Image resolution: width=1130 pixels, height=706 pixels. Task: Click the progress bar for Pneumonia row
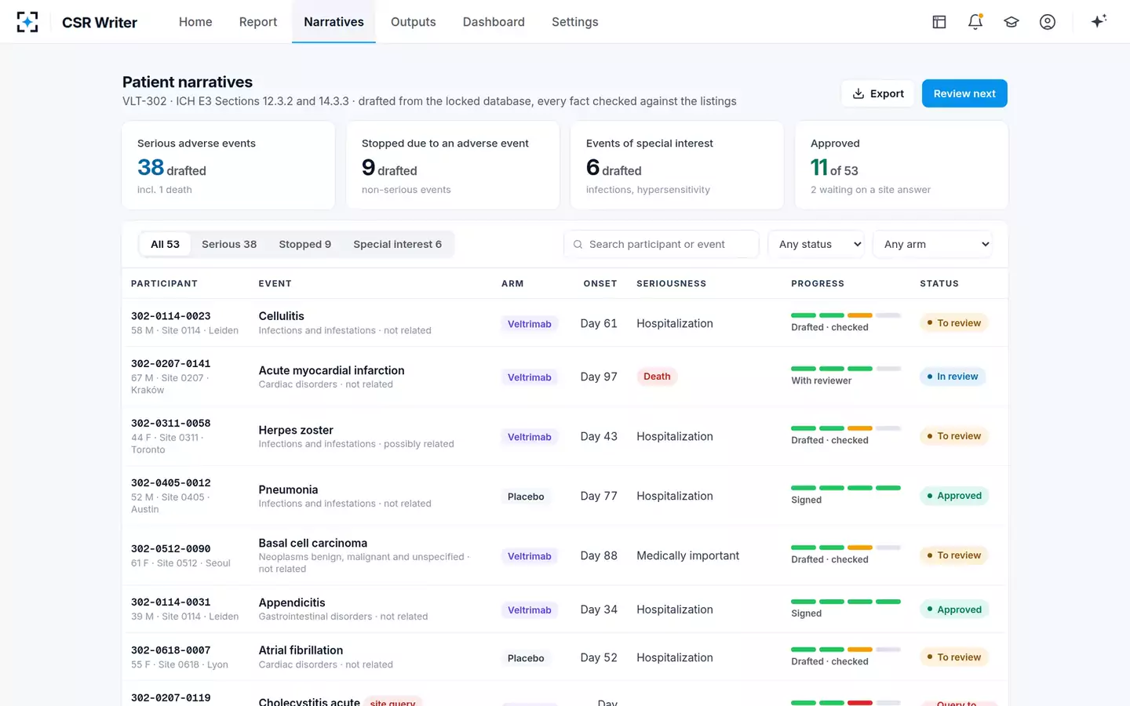point(846,488)
